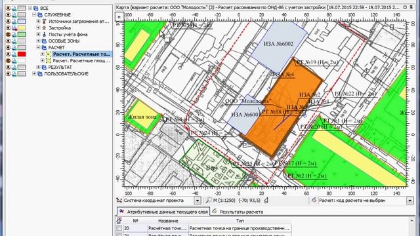The image size is (420, 236).
Task: Collapse the ВСЕ tree node
Action: click(30, 9)
